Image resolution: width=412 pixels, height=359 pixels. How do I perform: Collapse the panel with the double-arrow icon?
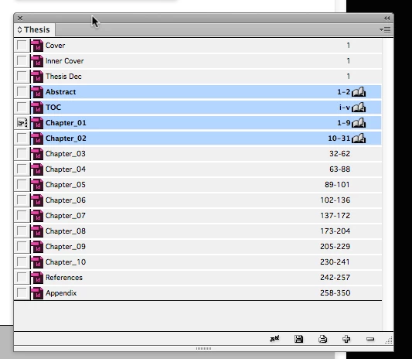pyautogui.click(x=386, y=18)
